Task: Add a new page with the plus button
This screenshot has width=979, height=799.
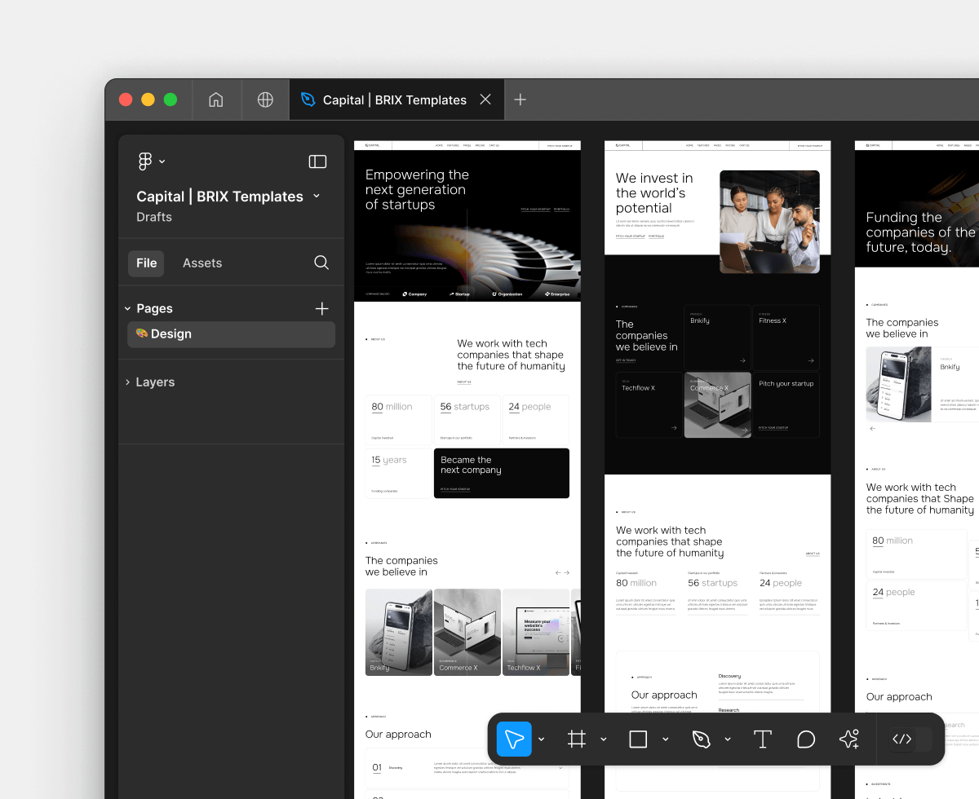Action: (321, 308)
